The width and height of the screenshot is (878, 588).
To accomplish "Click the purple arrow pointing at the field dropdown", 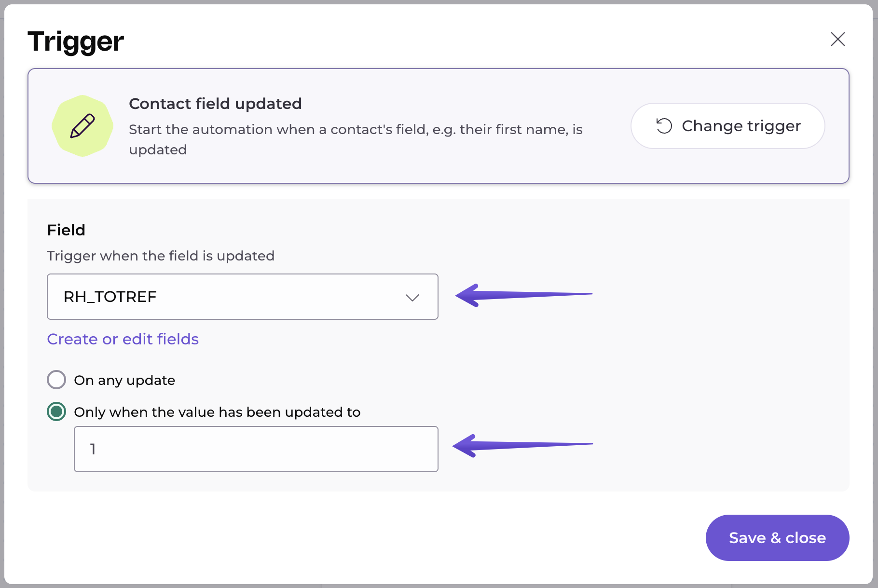I will [x=523, y=295].
